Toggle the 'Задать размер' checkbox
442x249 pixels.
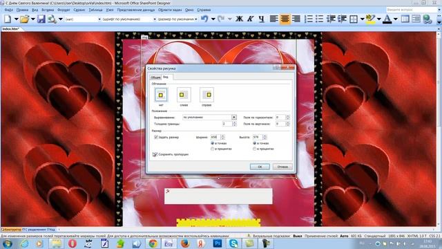[x=156, y=137]
